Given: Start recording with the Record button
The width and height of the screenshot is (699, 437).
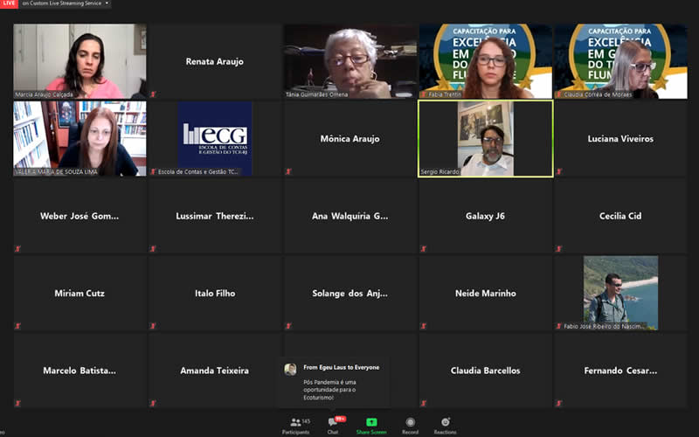Looking at the screenshot, I should [x=410, y=425].
